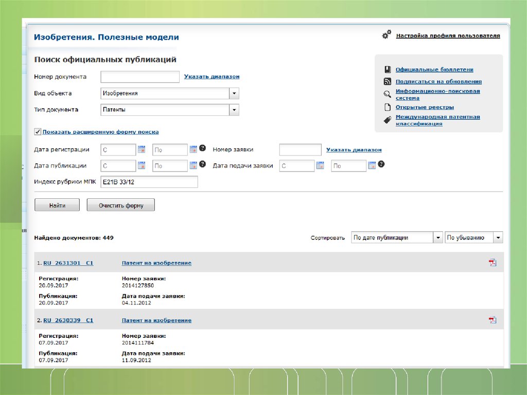Expand the Вид объекта dropdown

point(234,93)
